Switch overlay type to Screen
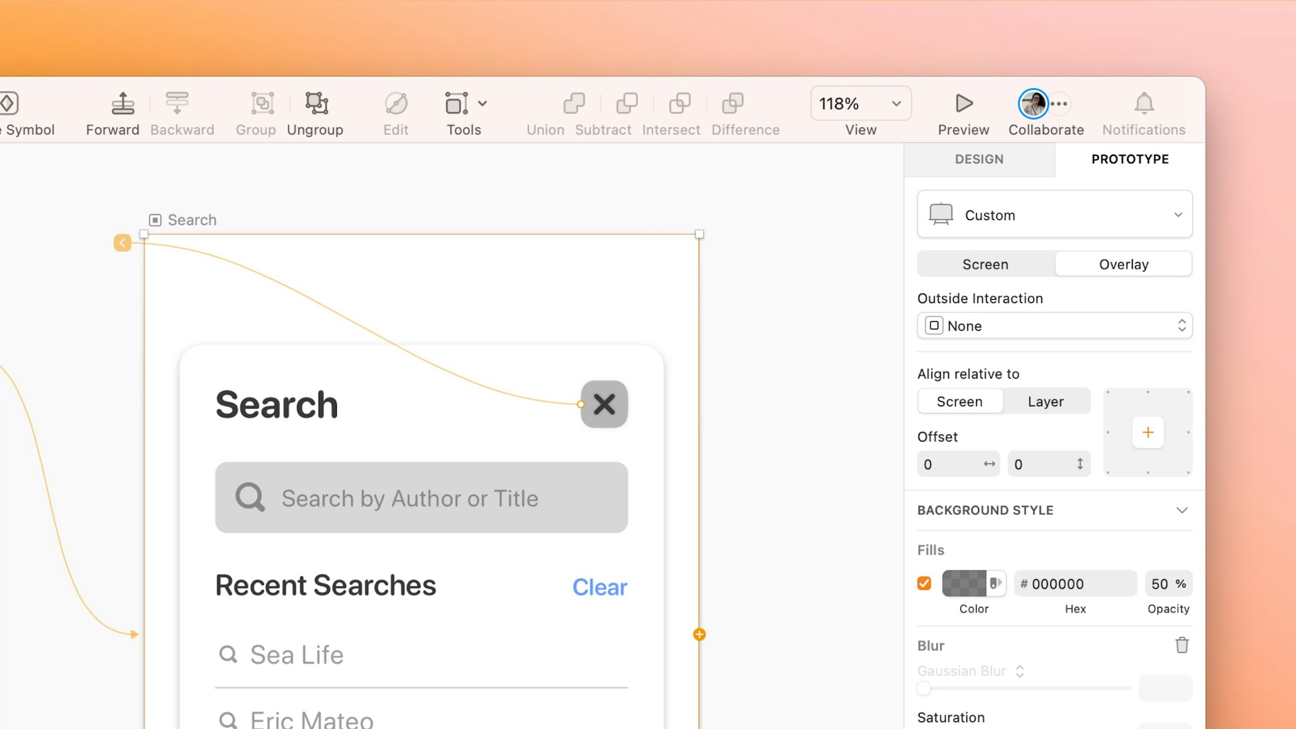 point(986,264)
